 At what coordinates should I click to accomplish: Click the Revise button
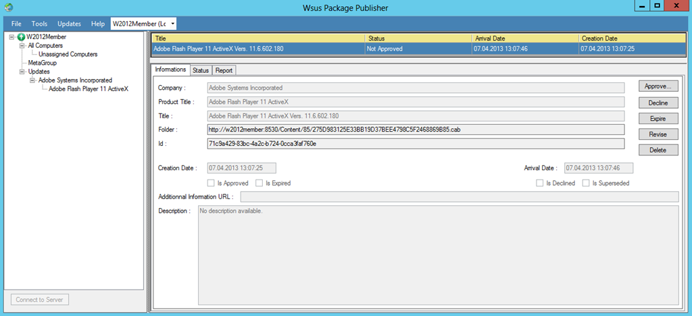coord(658,134)
